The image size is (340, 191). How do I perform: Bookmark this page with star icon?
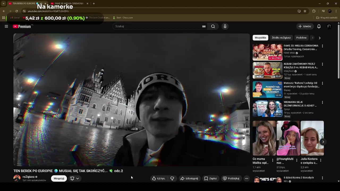tap(305, 11)
